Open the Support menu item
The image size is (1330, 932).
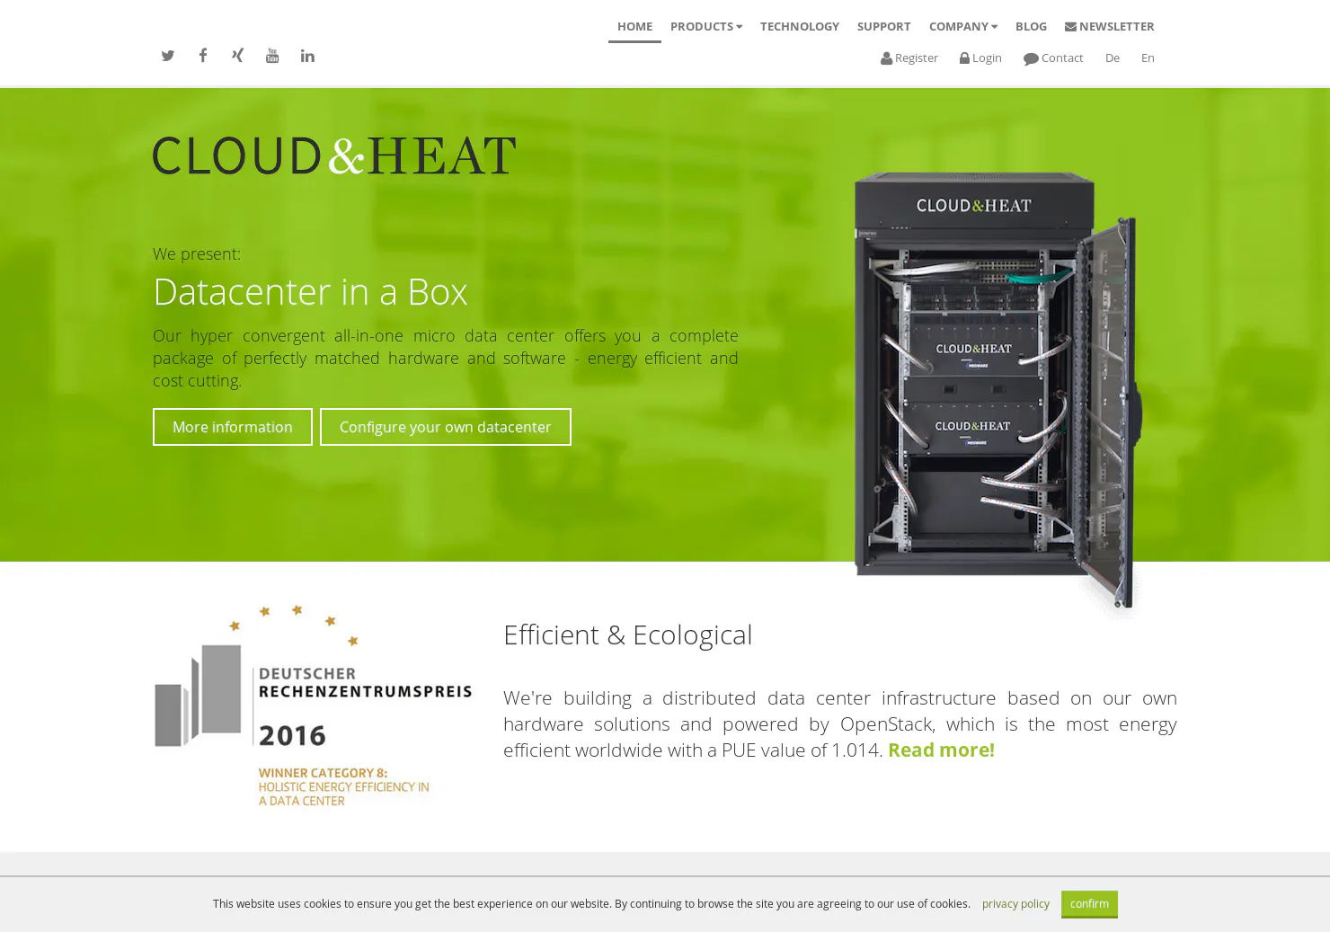(x=883, y=26)
